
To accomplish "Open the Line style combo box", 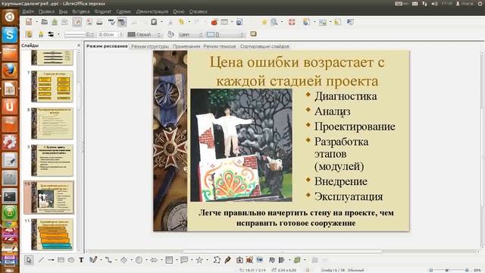I will (79, 34).
